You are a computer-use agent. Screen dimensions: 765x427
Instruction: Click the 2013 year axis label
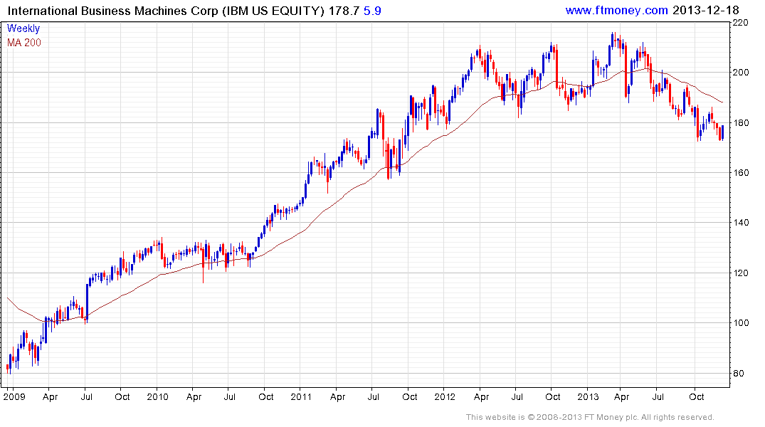(588, 396)
